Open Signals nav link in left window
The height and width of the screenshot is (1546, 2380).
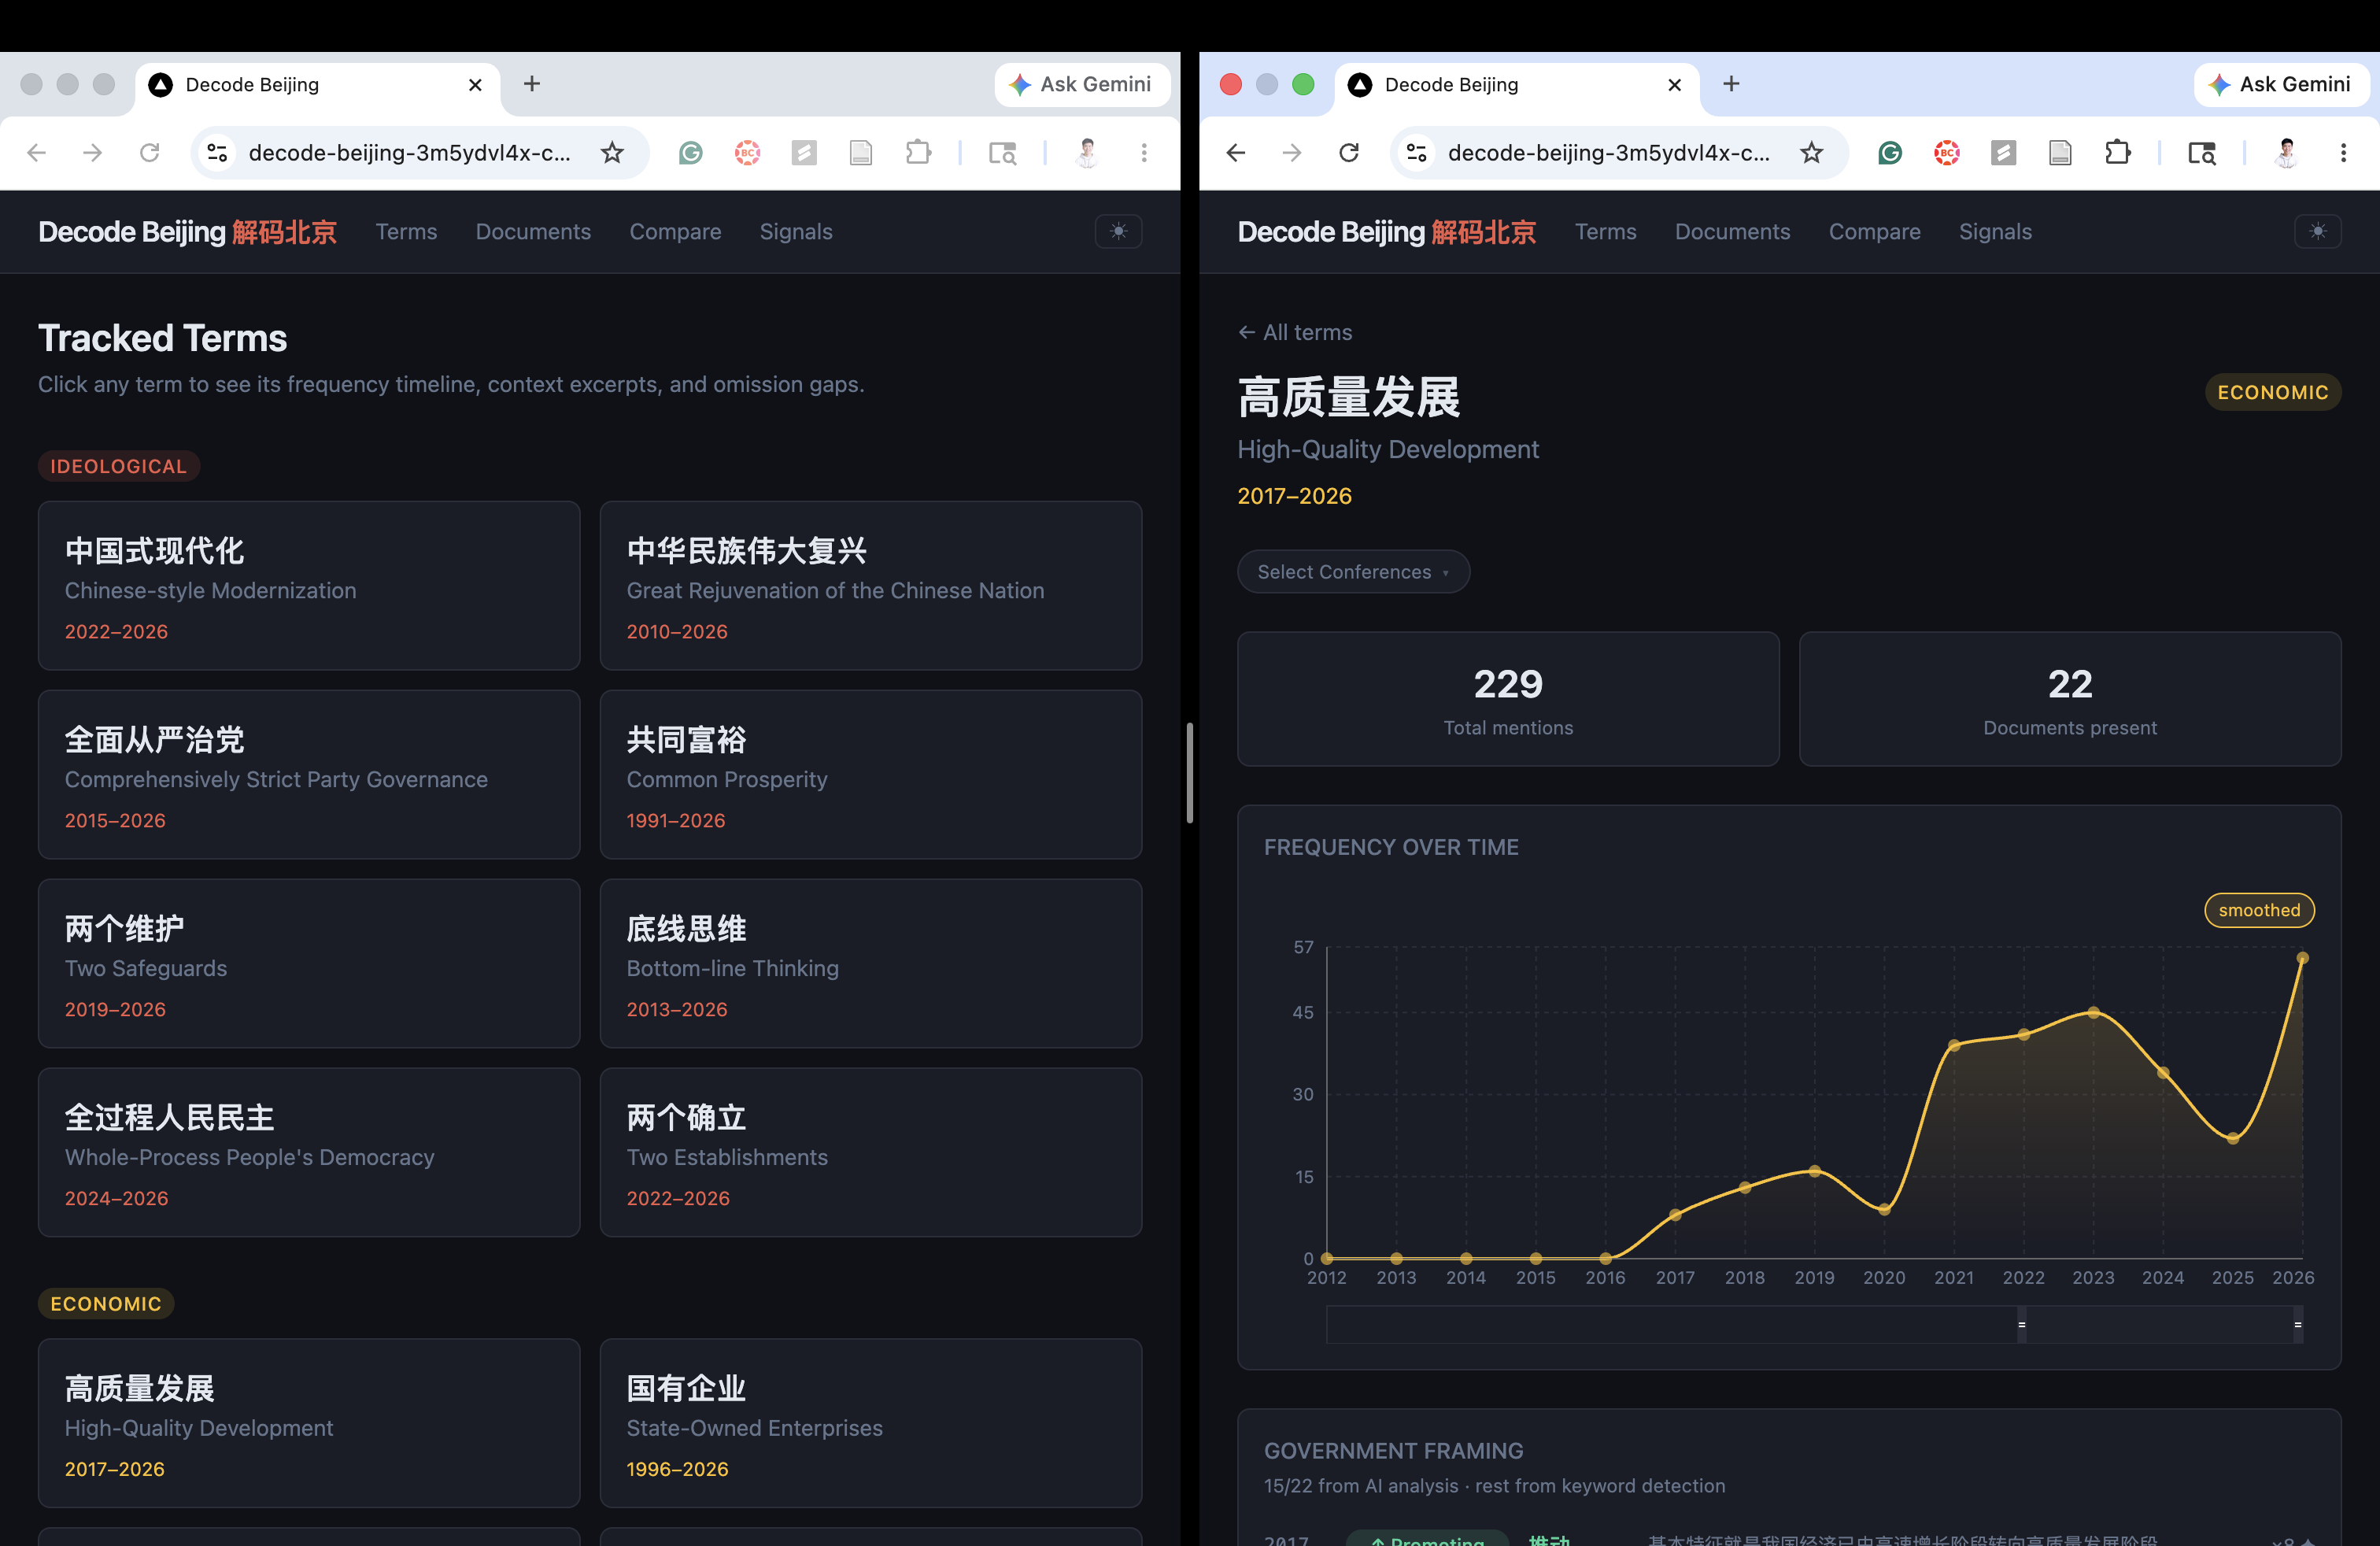pyautogui.click(x=796, y=231)
